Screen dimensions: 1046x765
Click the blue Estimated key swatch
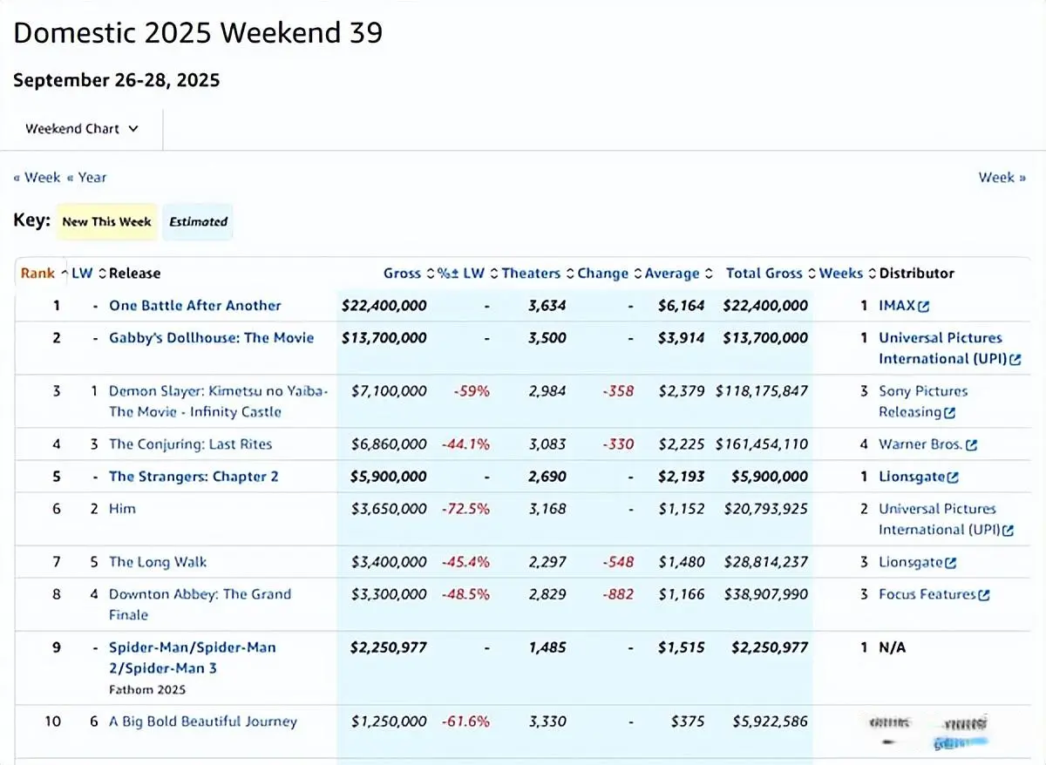198,222
